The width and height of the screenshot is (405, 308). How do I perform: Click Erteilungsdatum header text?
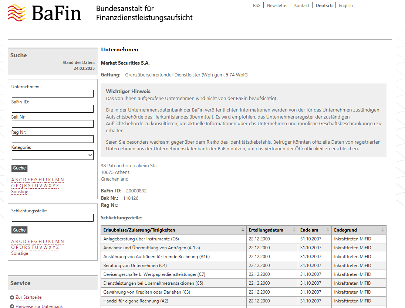pyautogui.click(x=266, y=230)
